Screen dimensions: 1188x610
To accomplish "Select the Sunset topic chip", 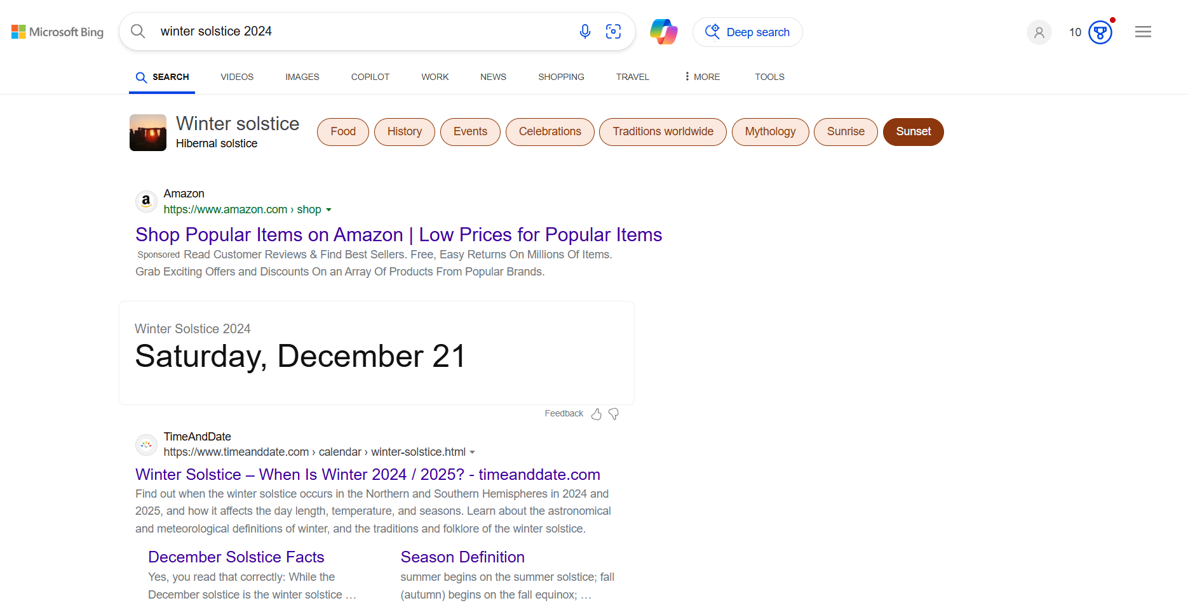I will point(913,131).
